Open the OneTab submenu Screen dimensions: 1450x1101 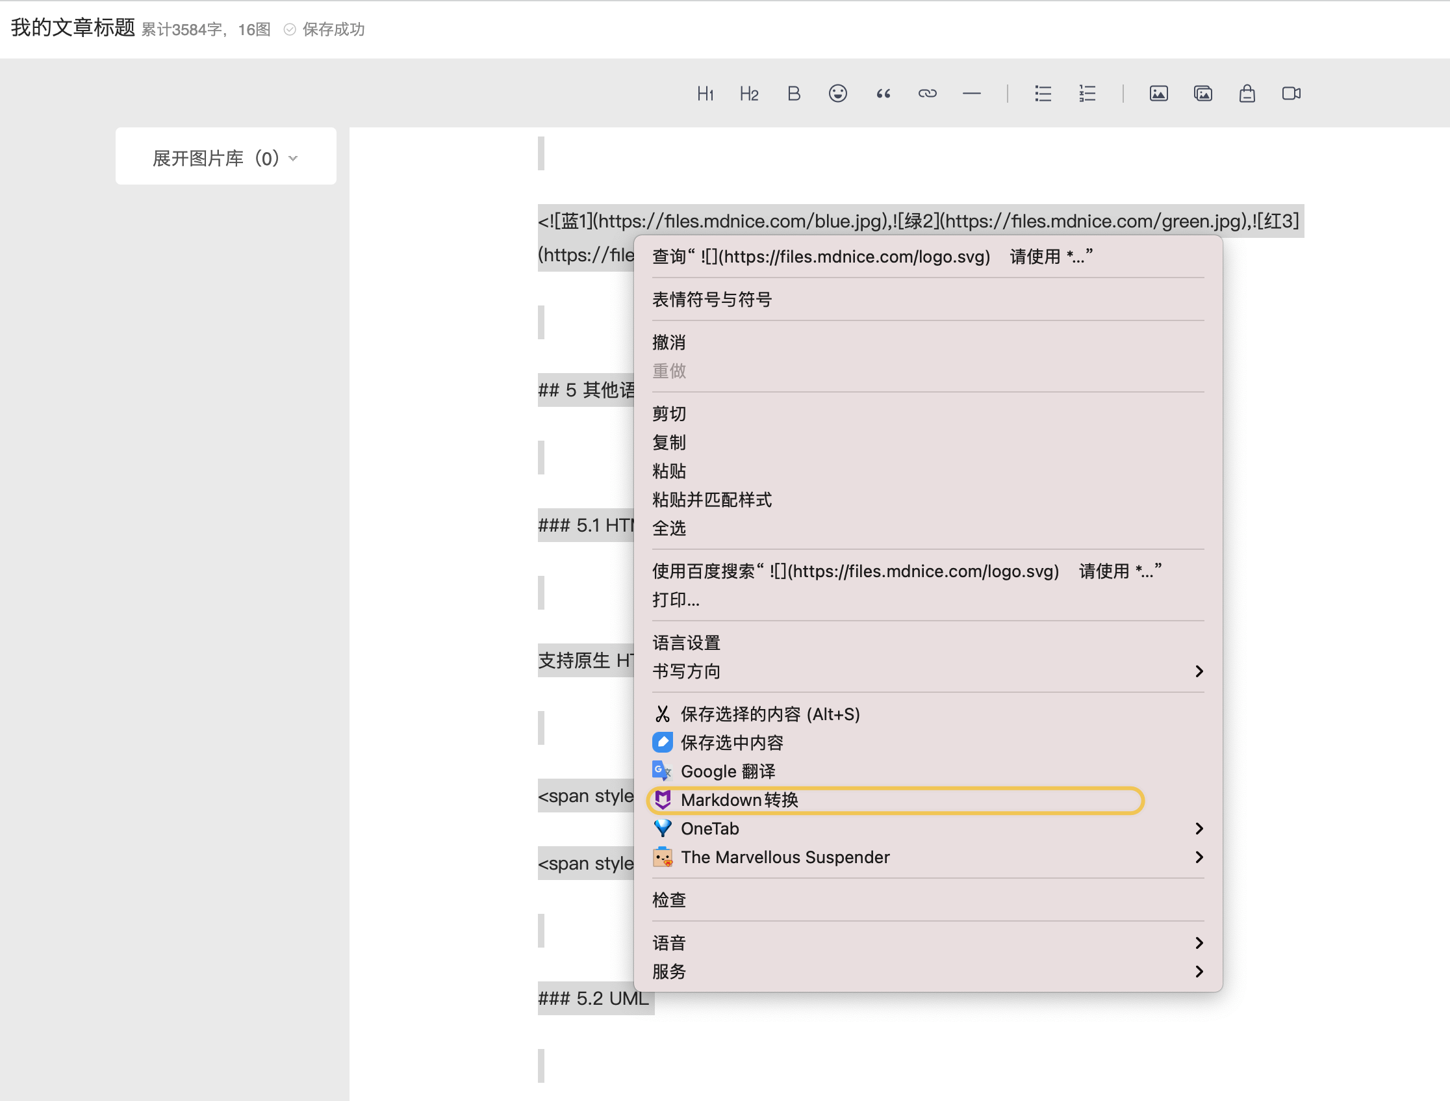[x=710, y=828]
